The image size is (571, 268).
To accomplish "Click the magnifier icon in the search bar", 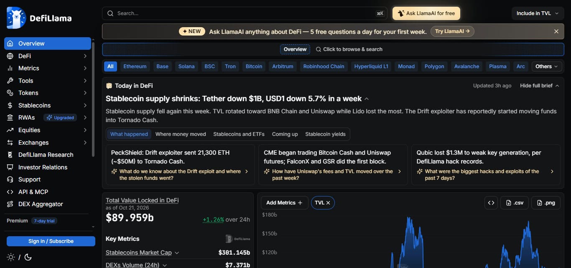I will pos(110,13).
